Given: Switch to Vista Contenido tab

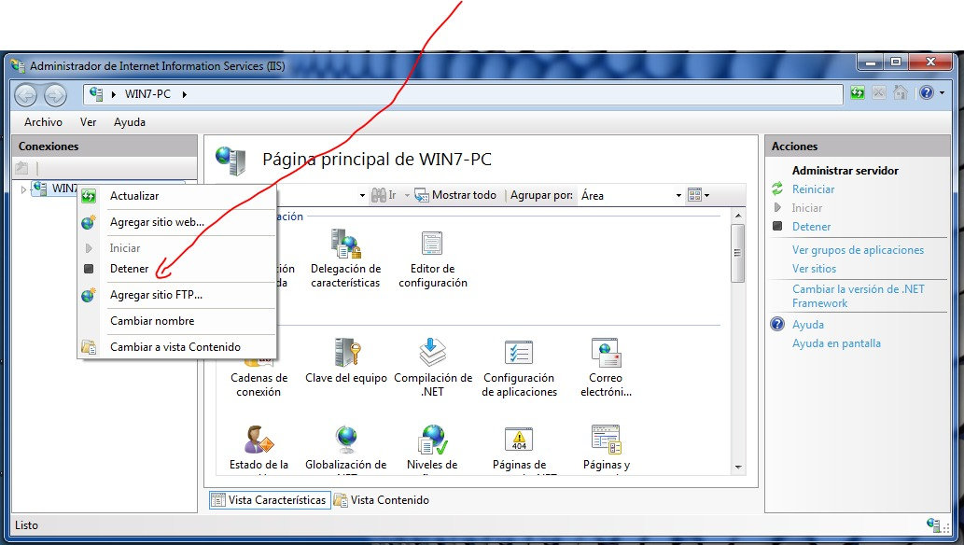Looking at the screenshot, I should click(x=382, y=500).
